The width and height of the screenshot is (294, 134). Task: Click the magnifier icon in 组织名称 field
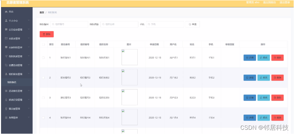click(x=103, y=24)
